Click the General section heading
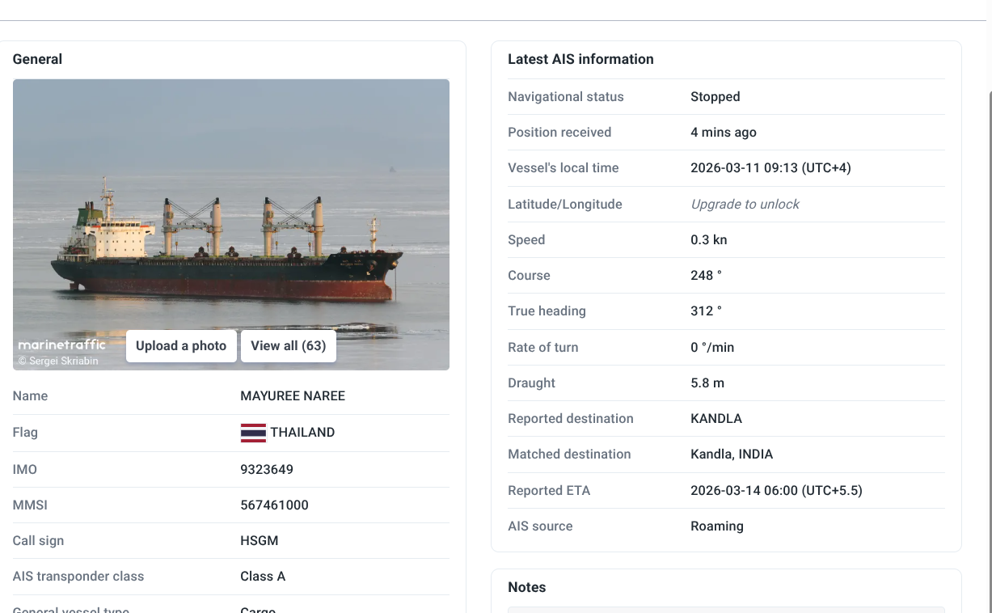Image resolution: width=992 pixels, height=613 pixels. tap(37, 59)
